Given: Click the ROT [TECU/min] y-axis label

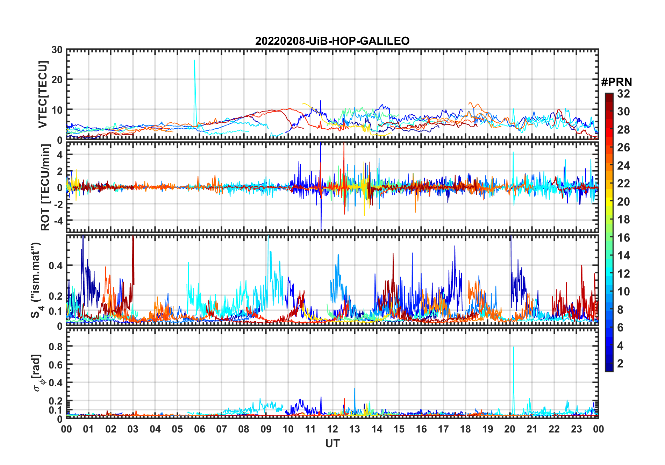Looking at the screenshot, I should 45,187.
